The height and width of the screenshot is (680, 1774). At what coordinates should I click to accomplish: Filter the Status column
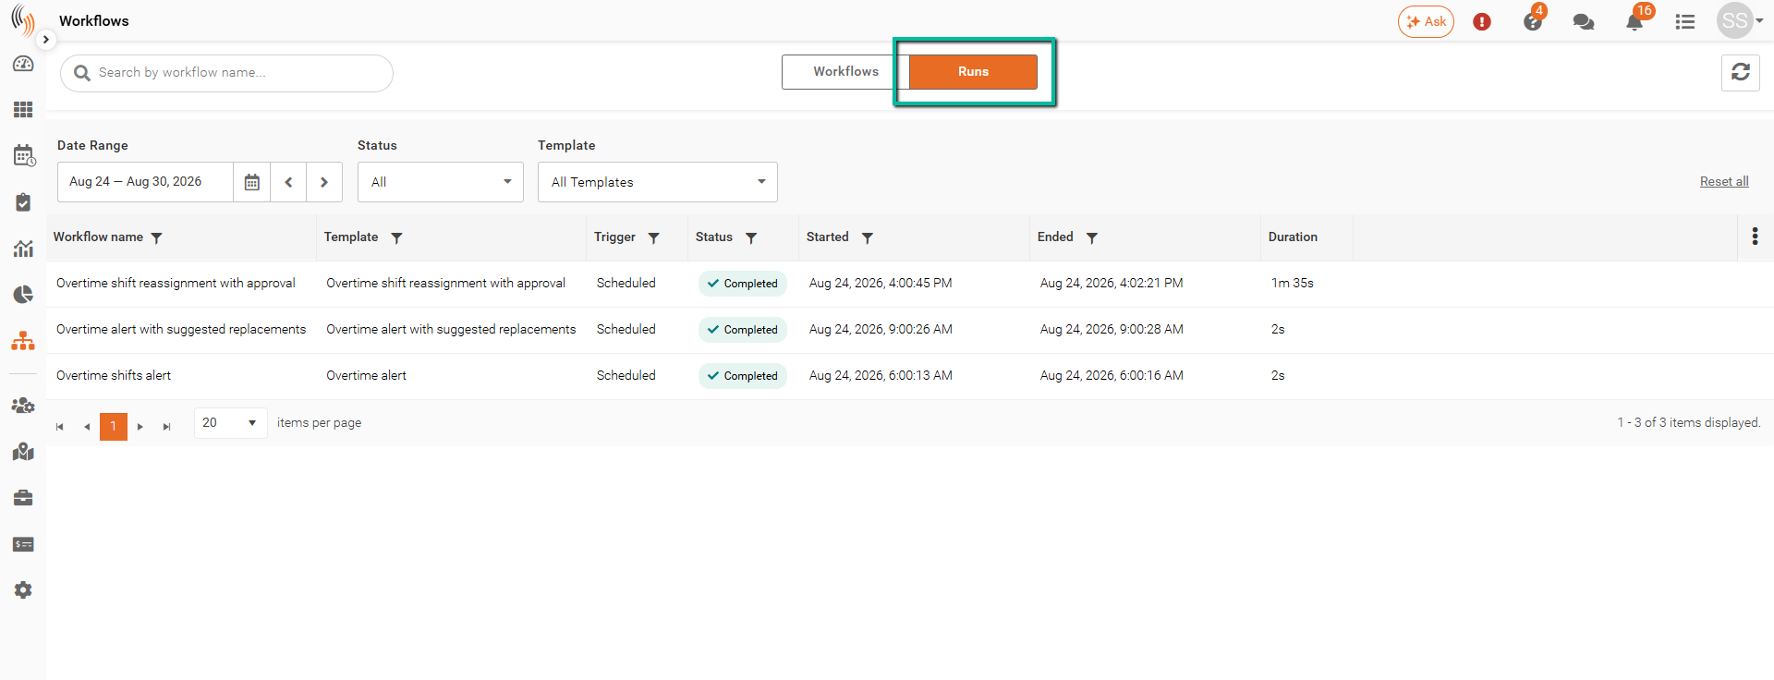(x=751, y=237)
